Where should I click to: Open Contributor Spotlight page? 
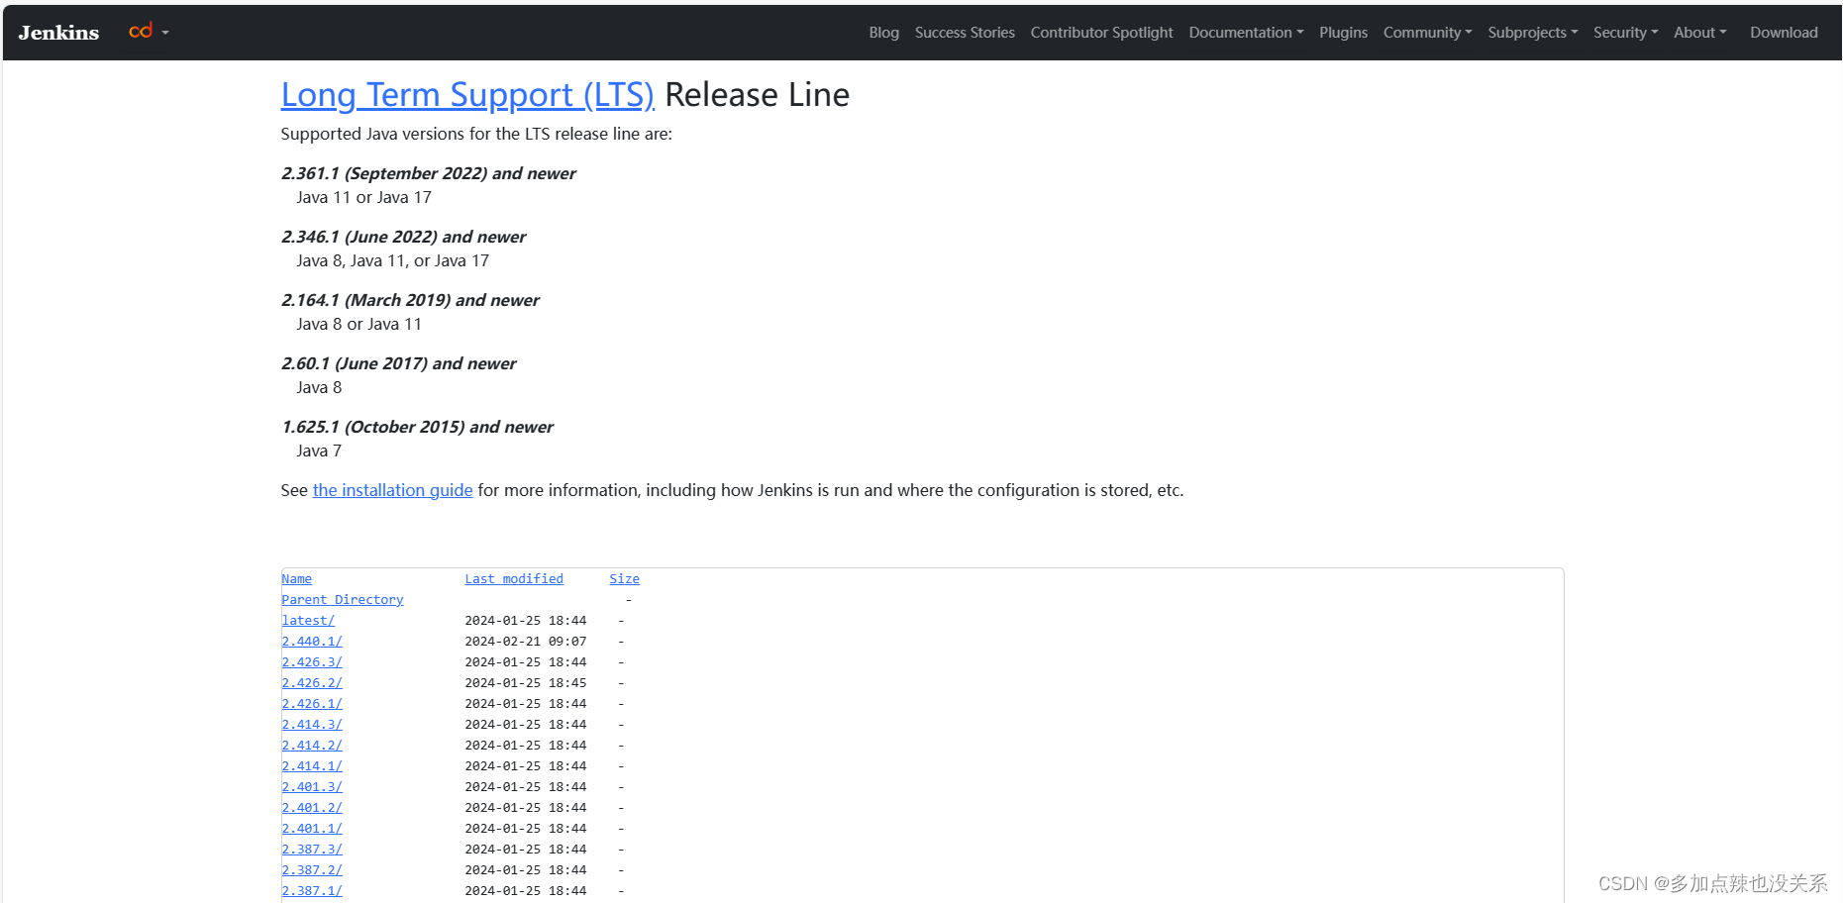[1101, 33]
